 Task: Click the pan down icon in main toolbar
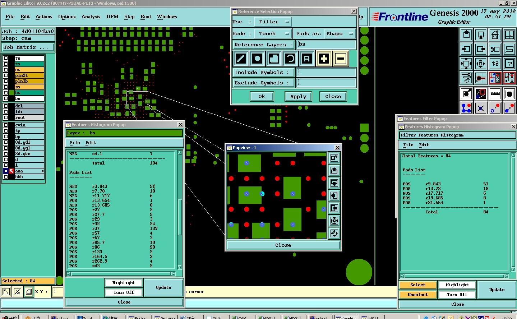click(x=481, y=35)
